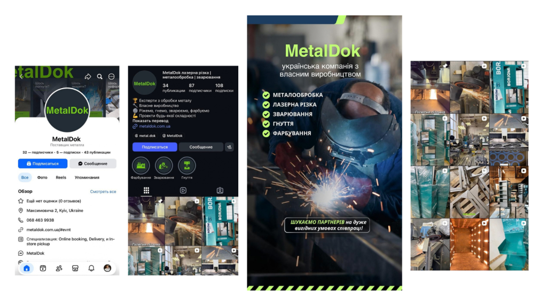
Task: Open the pinned laser cutting reel in right grid
Action: coord(430,87)
